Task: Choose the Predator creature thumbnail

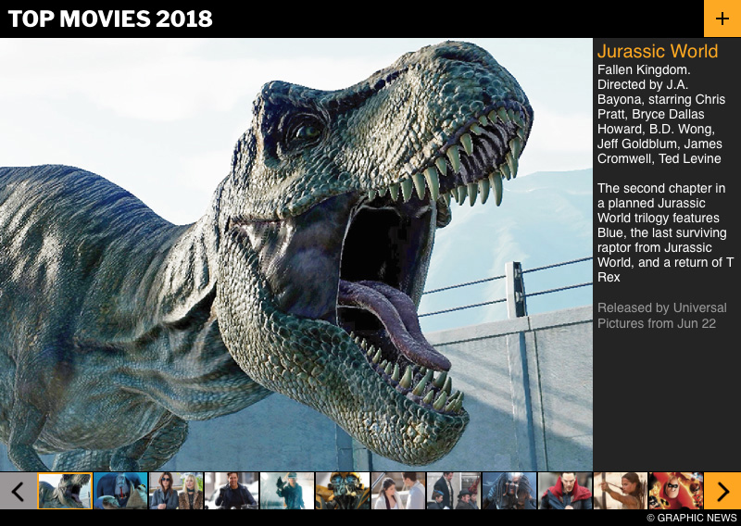Action: 509,491
